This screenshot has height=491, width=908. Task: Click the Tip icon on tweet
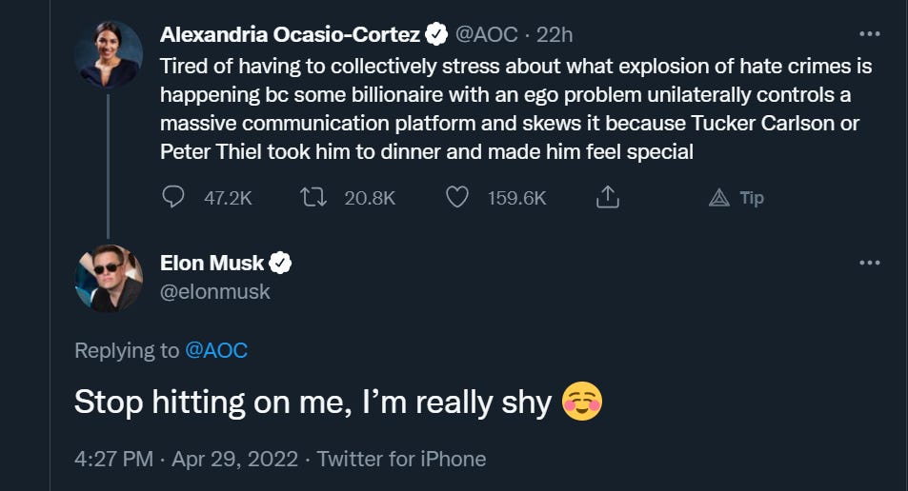coord(719,197)
